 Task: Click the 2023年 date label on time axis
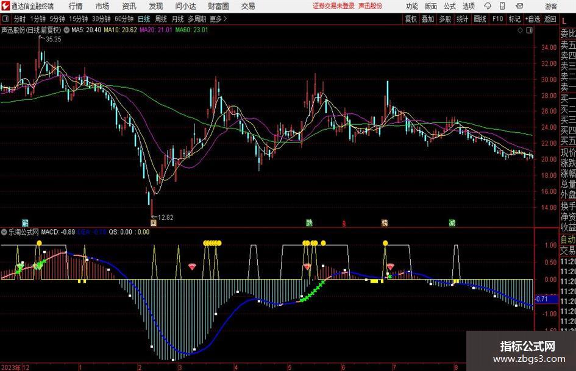(x=11, y=367)
